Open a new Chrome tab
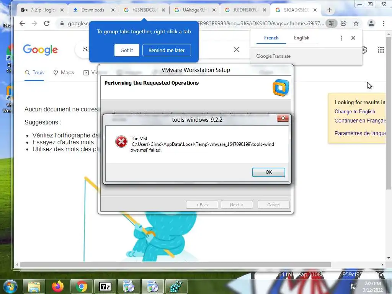Image resolution: width=392 pixels, height=294 pixels. [330, 10]
